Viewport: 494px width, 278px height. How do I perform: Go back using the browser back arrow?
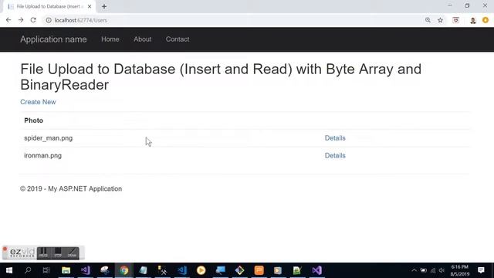coord(8,20)
